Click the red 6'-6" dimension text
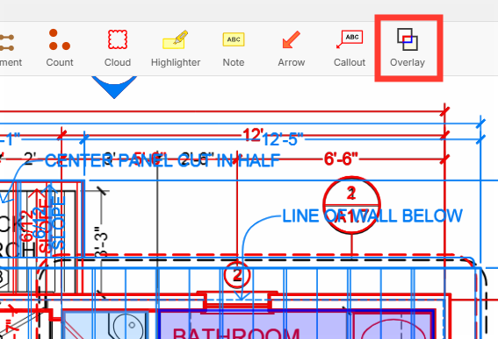 point(341,159)
